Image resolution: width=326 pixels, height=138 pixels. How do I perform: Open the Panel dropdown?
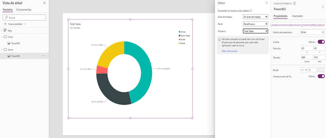click(256, 24)
